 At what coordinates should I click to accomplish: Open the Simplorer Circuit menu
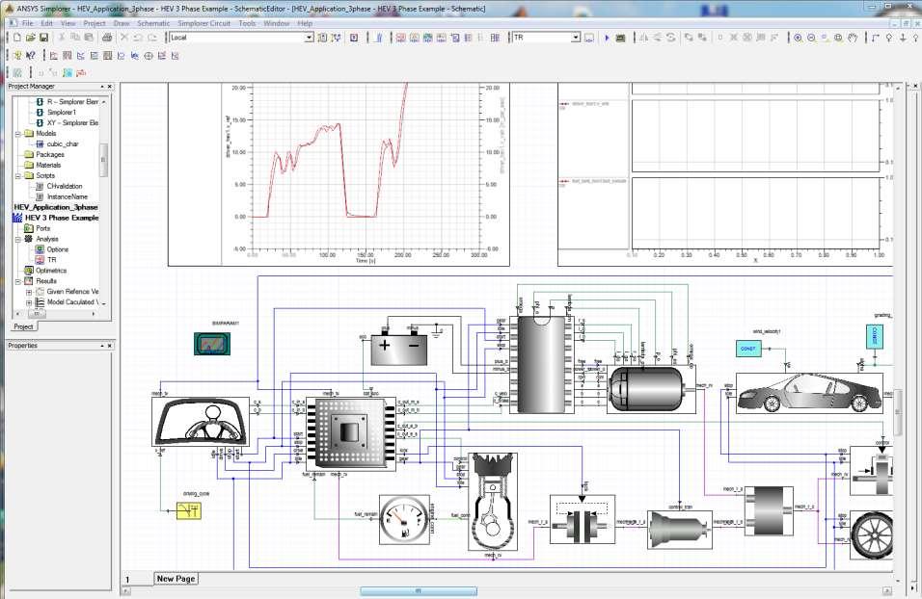pyautogui.click(x=204, y=23)
